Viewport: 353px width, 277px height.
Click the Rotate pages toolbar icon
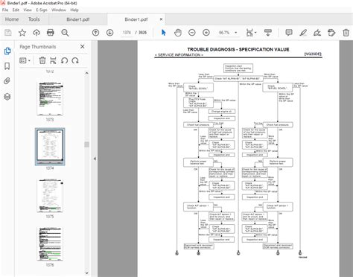(x=331, y=33)
